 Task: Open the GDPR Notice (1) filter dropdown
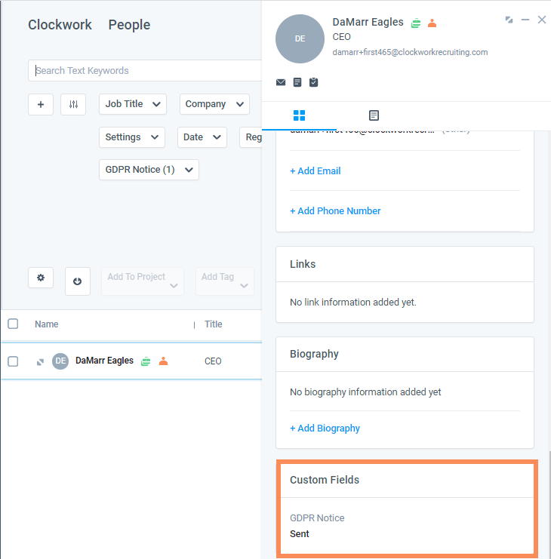click(x=149, y=170)
